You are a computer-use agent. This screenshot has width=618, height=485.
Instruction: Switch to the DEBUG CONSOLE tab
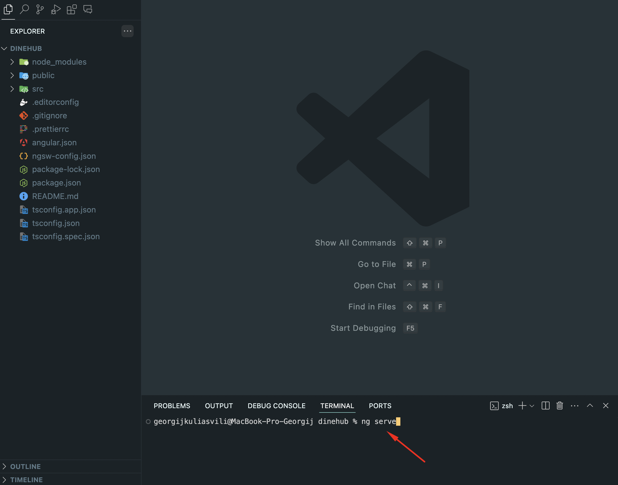(x=277, y=406)
